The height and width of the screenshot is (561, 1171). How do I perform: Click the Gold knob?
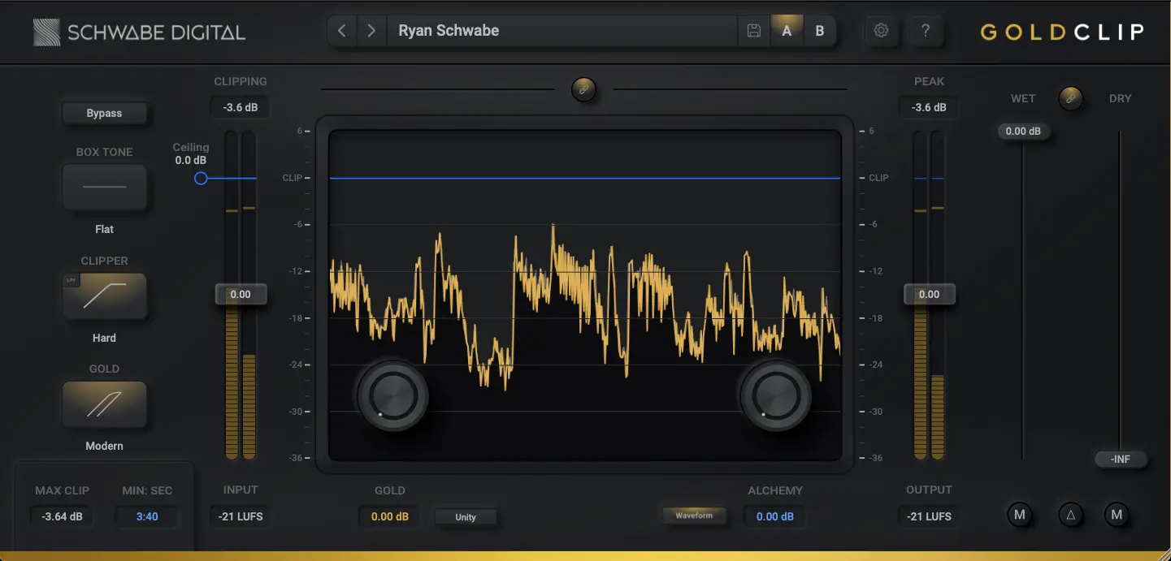393,395
